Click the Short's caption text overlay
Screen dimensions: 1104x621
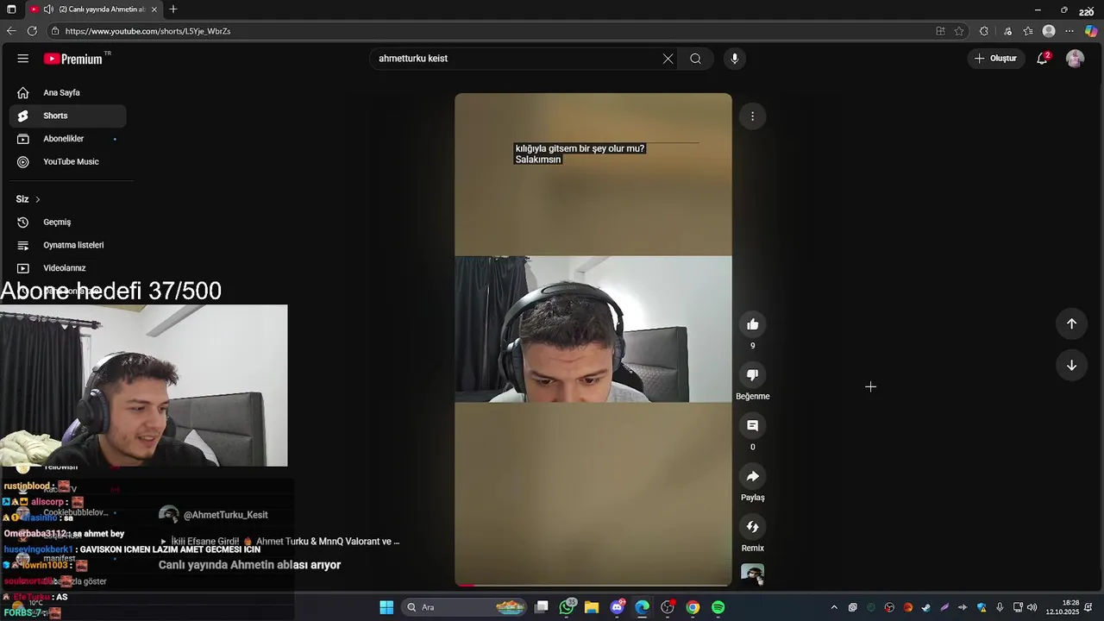pyautogui.click(x=580, y=154)
